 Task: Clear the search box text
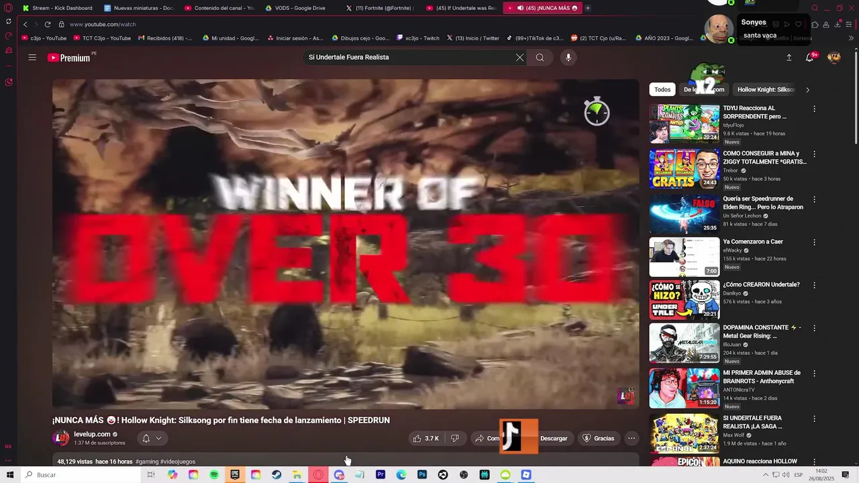pos(519,57)
